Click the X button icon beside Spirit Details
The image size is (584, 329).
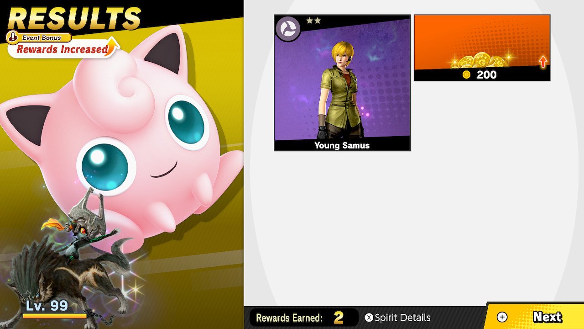369,318
